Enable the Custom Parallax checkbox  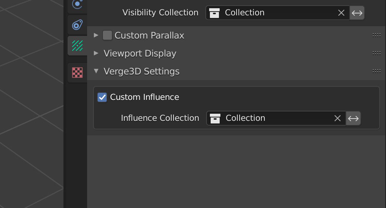pyautogui.click(x=107, y=35)
